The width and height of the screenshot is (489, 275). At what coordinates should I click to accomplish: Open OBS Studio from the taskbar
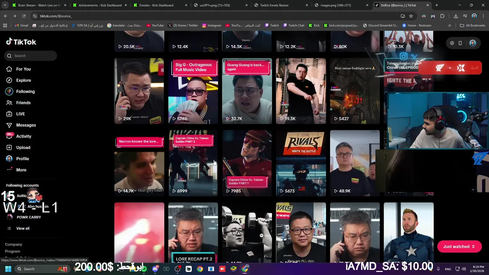coord(178,269)
